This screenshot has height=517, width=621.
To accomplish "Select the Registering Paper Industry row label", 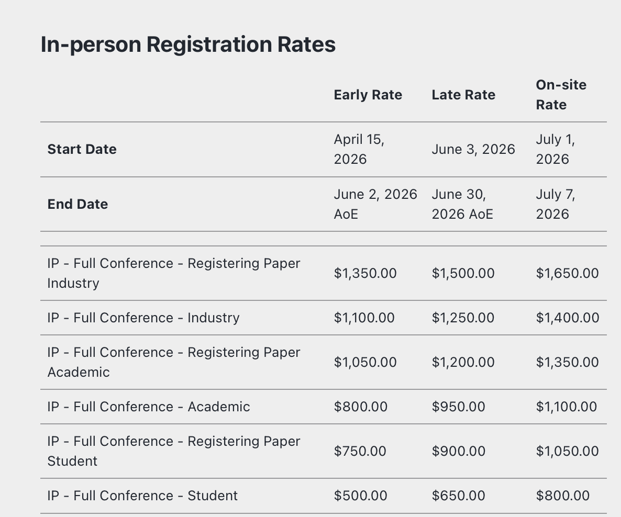I will pos(173,273).
